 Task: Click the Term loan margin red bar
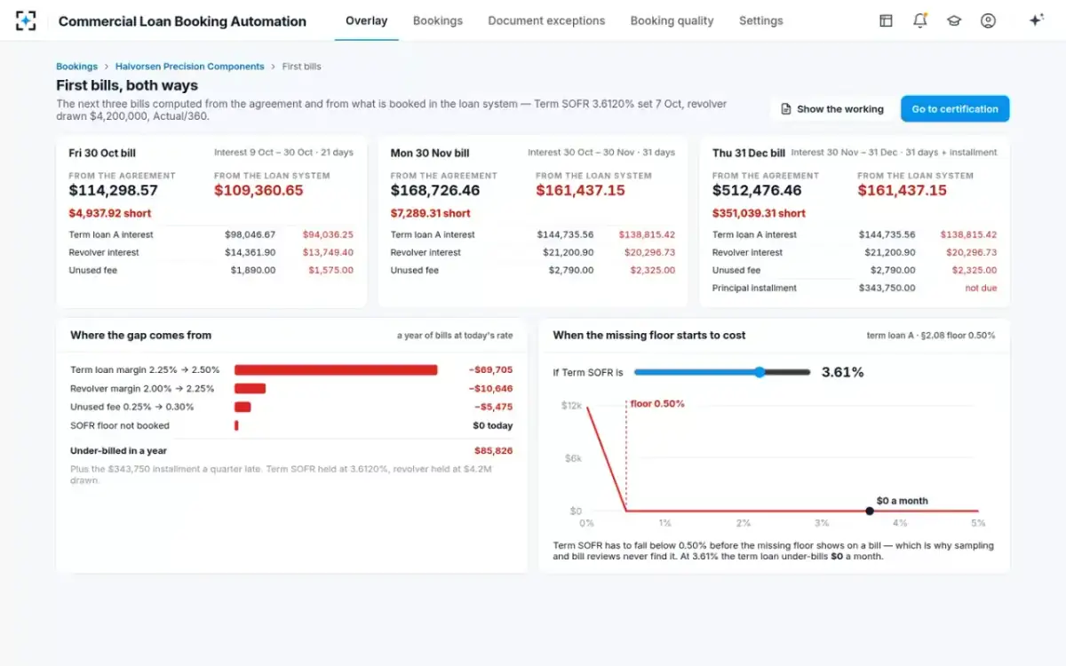tap(336, 370)
